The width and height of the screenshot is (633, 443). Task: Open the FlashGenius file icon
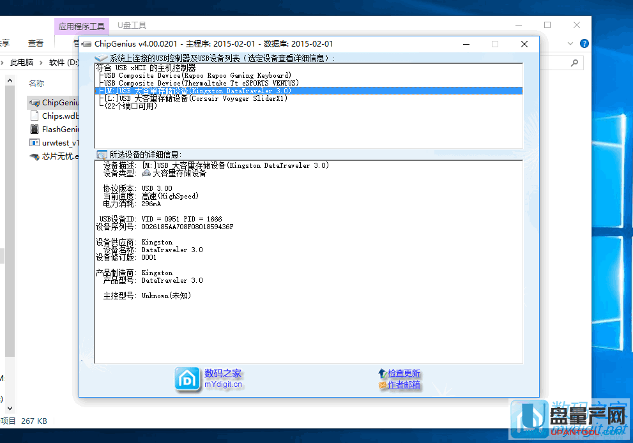pyautogui.click(x=34, y=129)
